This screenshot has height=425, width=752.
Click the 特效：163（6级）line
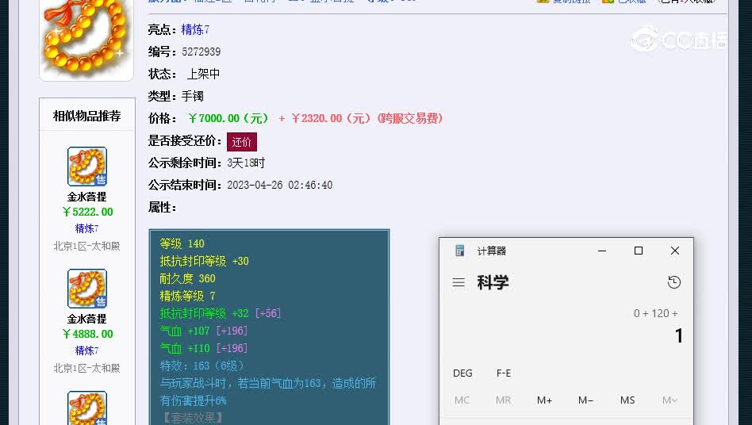[202, 366]
